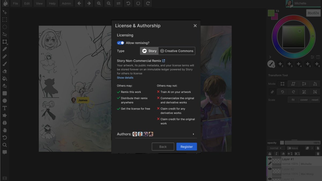This screenshot has width=322, height=181.
Task: Click the zoom out icon in top bar
Action: [108, 3]
